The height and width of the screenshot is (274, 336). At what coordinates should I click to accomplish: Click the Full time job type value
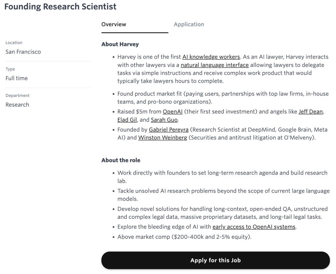point(16,78)
